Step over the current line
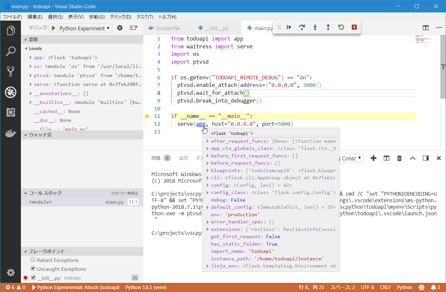The image size is (446, 292). 302,27
